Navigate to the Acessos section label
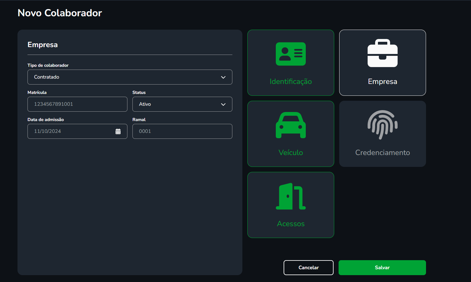471x282 pixels. point(290,224)
